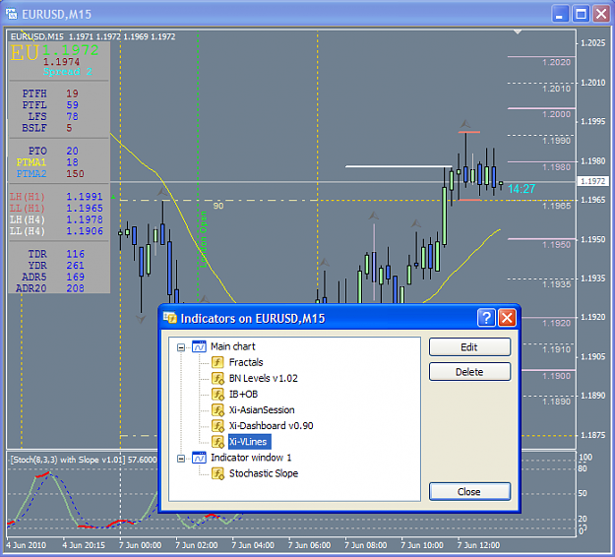The height and width of the screenshot is (557, 615).
Task: Click the LL(H4) value 1.1906
Action: [x=85, y=230]
